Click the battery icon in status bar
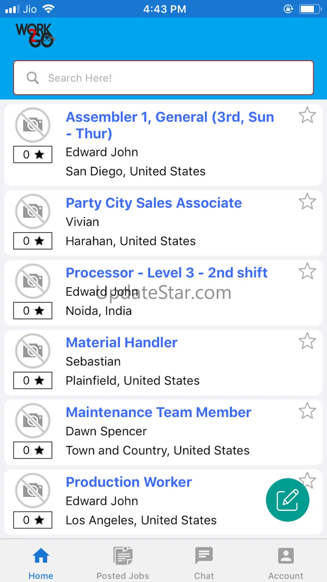This screenshot has height=582, width=327. [x=311, y=9]
